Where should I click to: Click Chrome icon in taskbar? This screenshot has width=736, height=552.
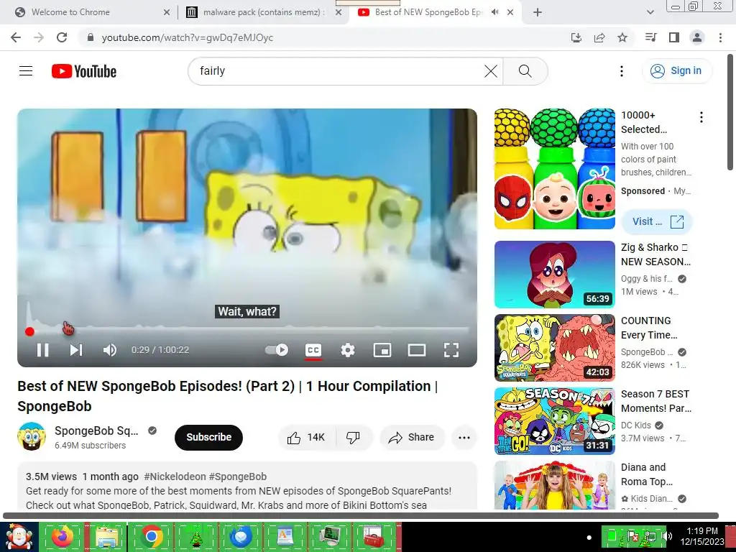pyautogui.click(x=151, y=537)
